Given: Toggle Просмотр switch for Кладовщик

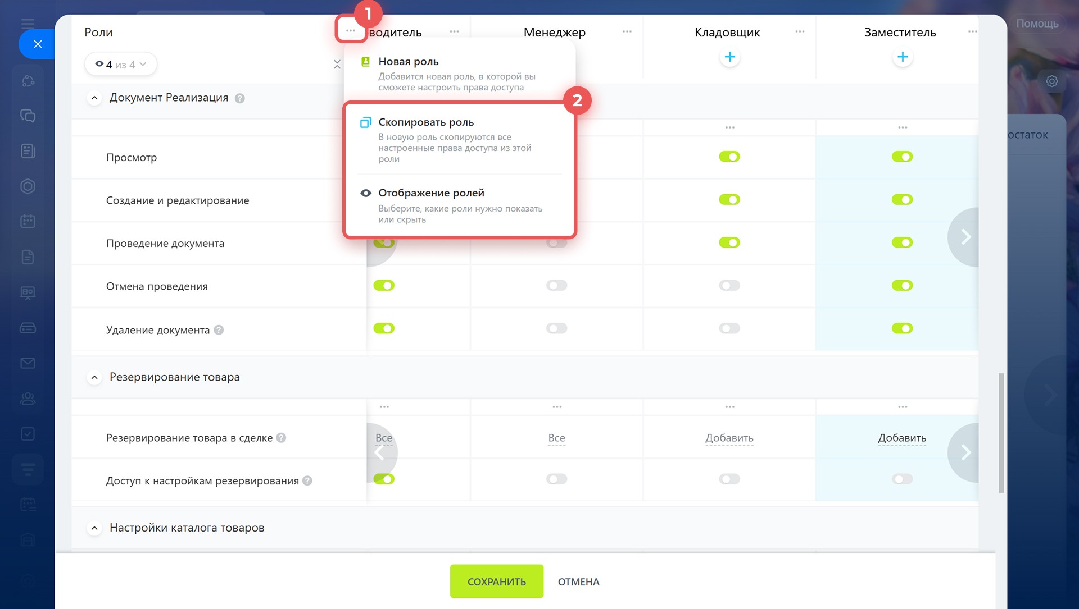Looking at the screenshot, I should pyautogui.click(x=729, y=157).
